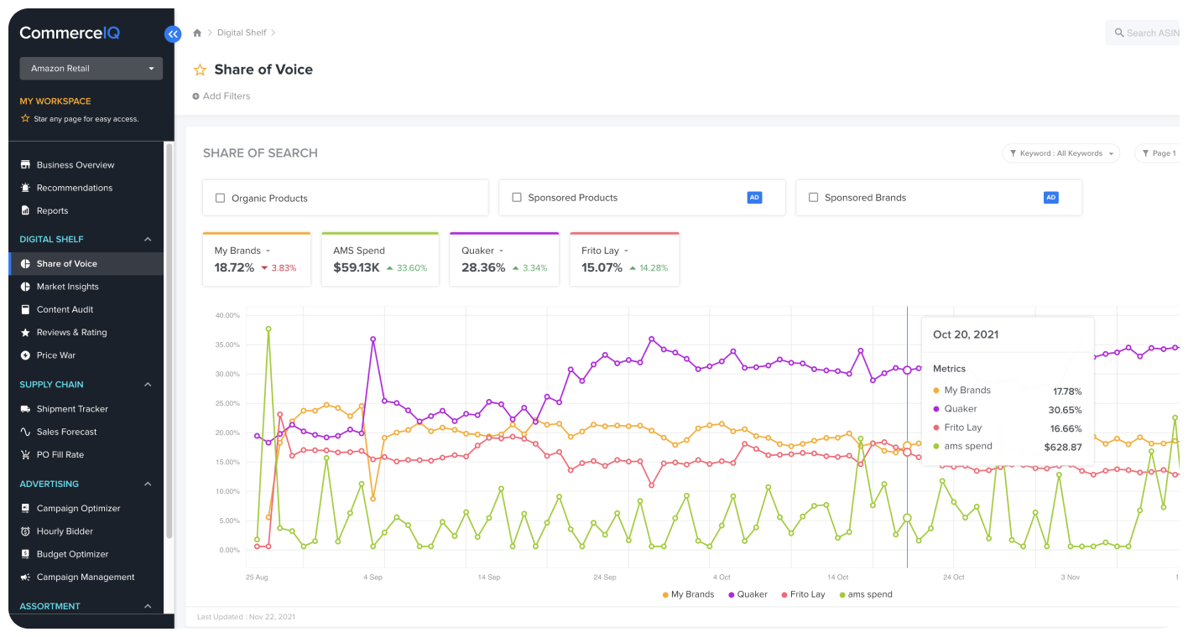Click the Price War icon
This screenshot has width=1188, height=637.
click(x=26, y=355)
